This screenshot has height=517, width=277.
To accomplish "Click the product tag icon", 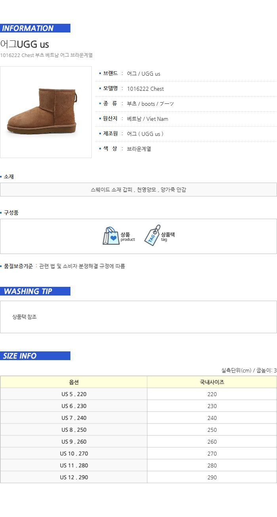I will coord(152,235).
